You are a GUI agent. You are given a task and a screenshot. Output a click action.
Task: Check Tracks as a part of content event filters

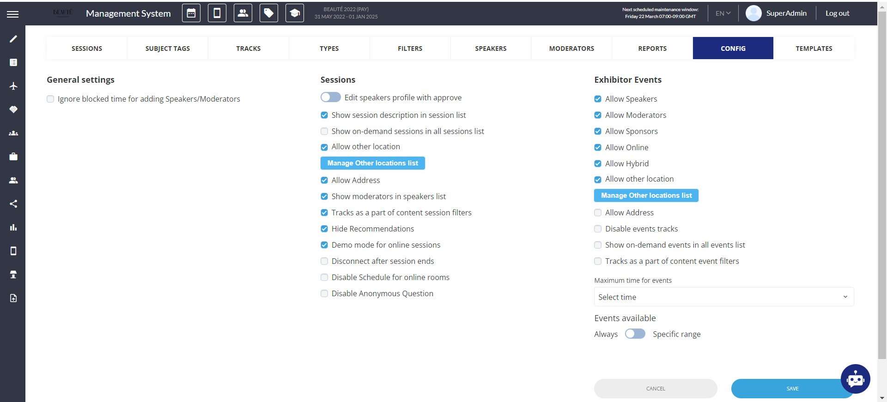point(598,261)
